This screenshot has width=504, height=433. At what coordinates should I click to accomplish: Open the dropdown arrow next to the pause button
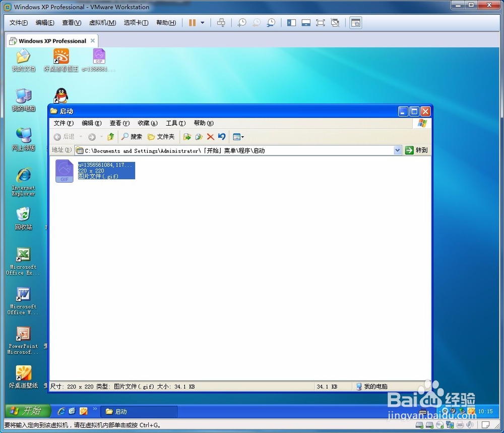203,23
